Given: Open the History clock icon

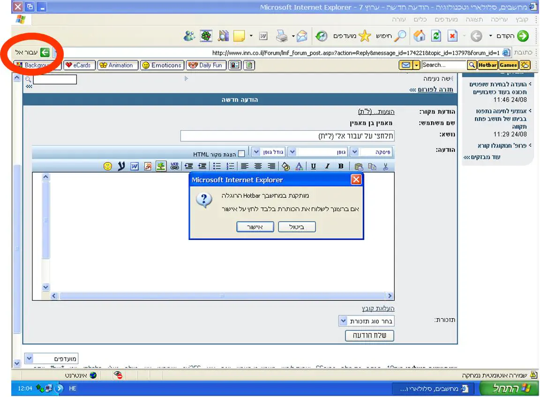Looking at the screenshot, I should (x=322, y=36).
